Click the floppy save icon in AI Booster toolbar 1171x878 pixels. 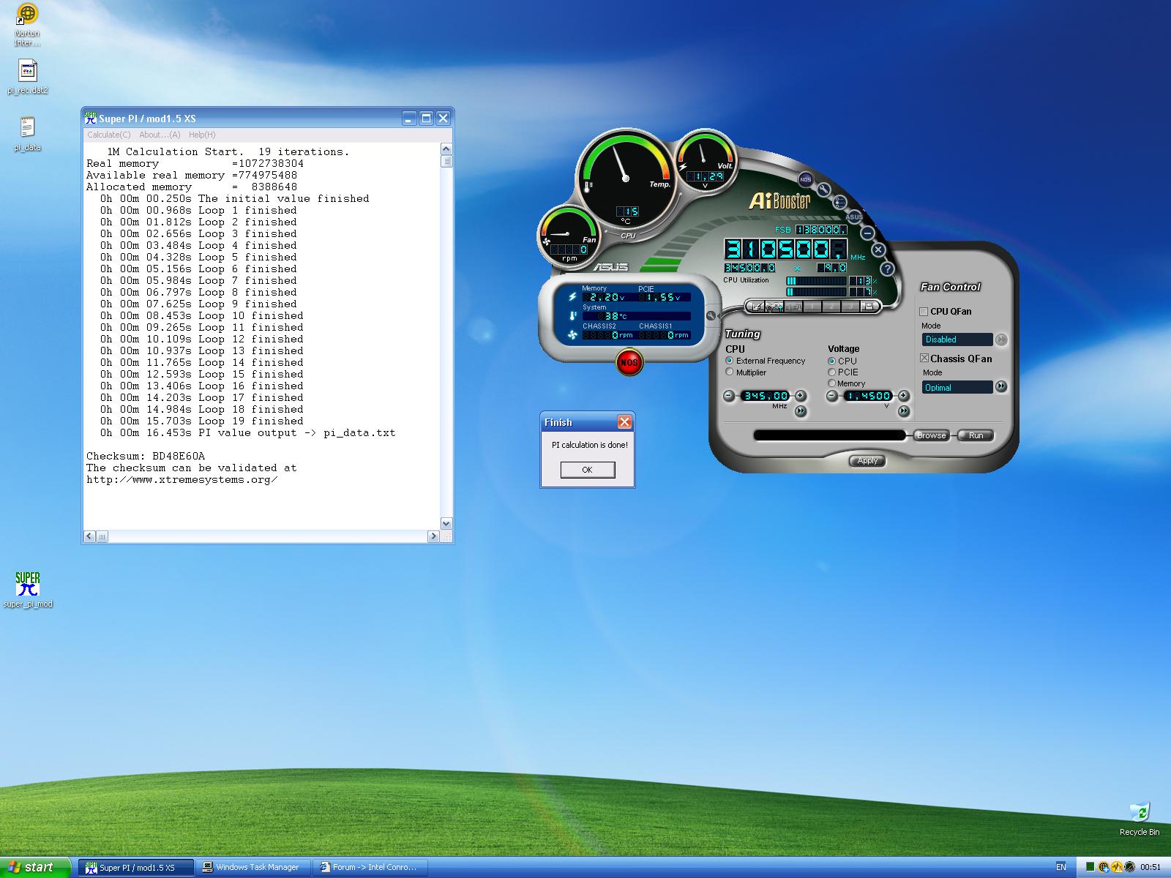point(869,307)
